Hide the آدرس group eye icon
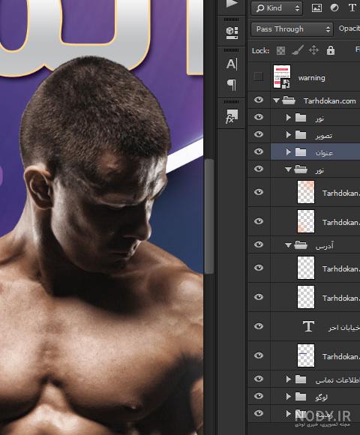Viewport: 360px width, 435px height. pos(259,244)
